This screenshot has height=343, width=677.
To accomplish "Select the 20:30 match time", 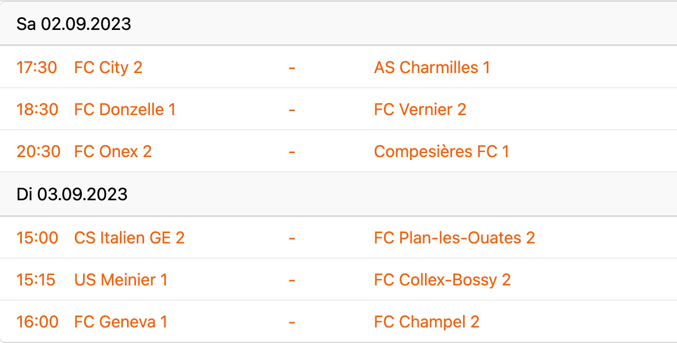I will (x=38, y=151).
